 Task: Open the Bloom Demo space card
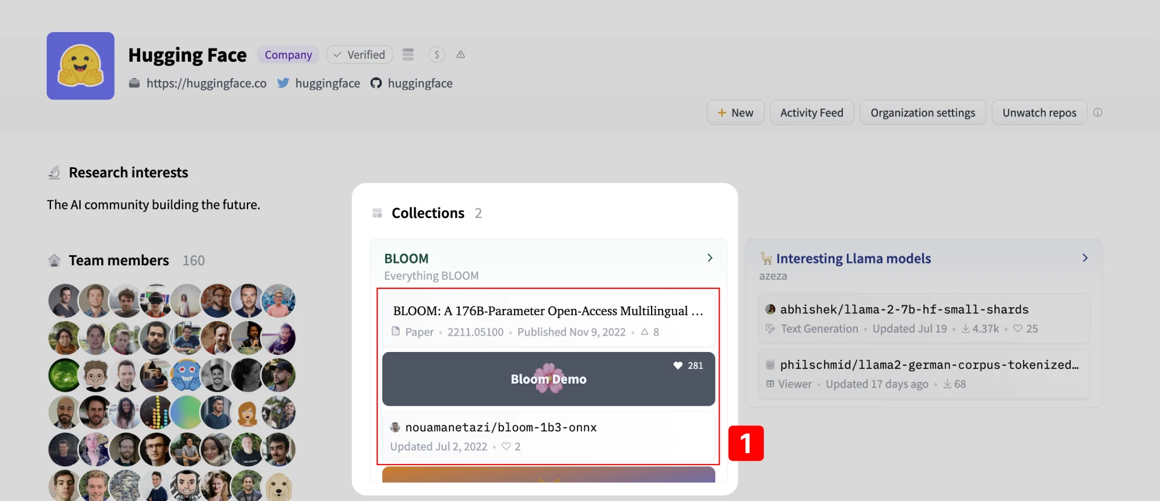tap(548, 380)
